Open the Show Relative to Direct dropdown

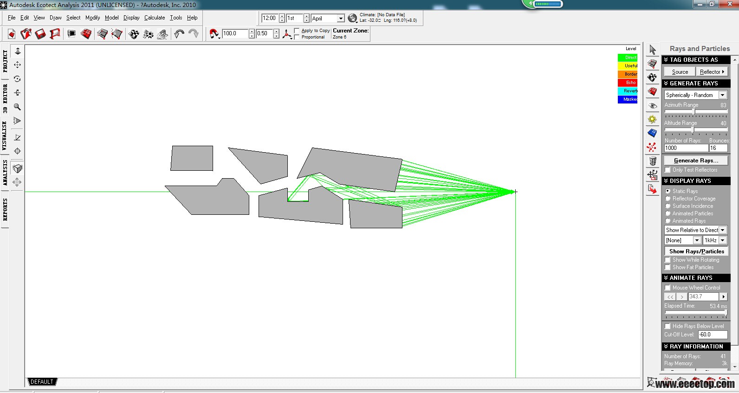click(722, 230)
